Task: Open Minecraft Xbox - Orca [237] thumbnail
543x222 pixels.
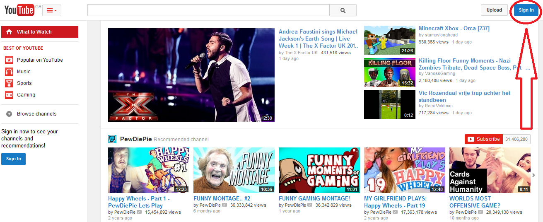Action: (x=389, y=40)
